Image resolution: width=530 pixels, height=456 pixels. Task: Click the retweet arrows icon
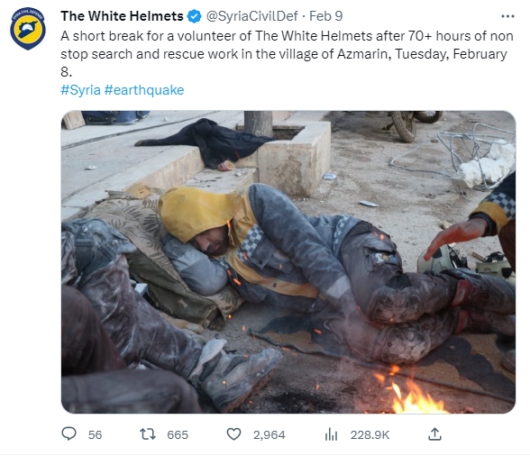(x=148, y=434)
